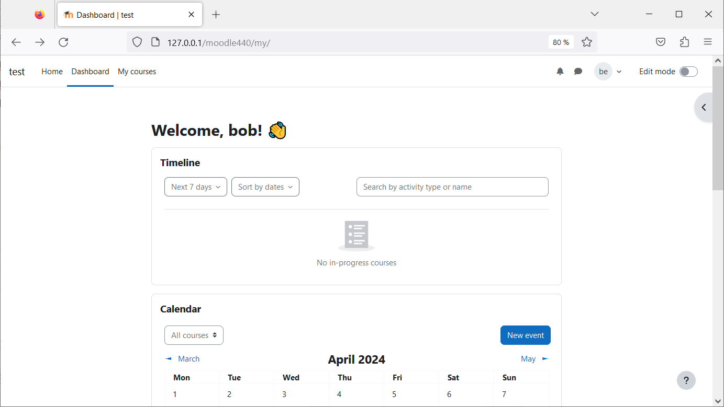Viewport: 724px width, 407px height.
Task: Reload the page with the refresh icon
Action: 63,42
